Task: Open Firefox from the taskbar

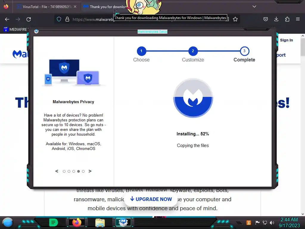Action: 77,222
